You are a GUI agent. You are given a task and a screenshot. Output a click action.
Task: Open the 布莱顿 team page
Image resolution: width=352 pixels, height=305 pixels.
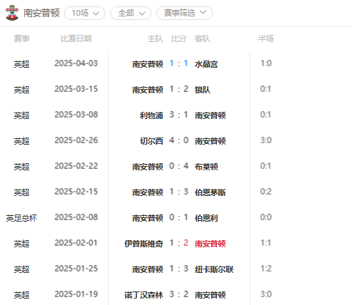click(x=206, y=167)
